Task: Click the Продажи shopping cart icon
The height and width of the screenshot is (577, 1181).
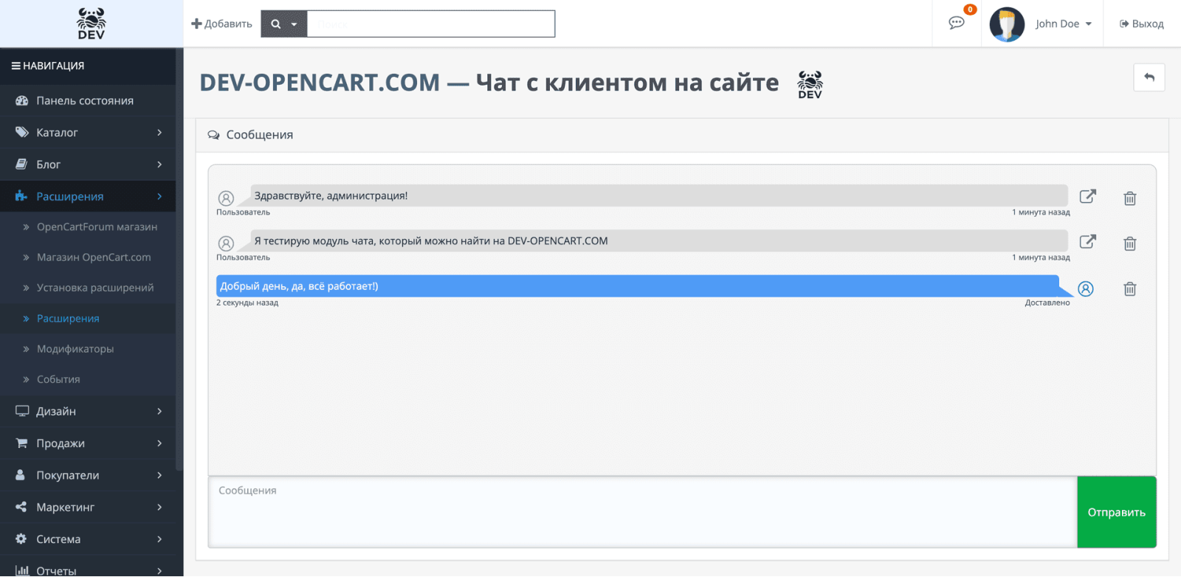Action: (21, 443)
